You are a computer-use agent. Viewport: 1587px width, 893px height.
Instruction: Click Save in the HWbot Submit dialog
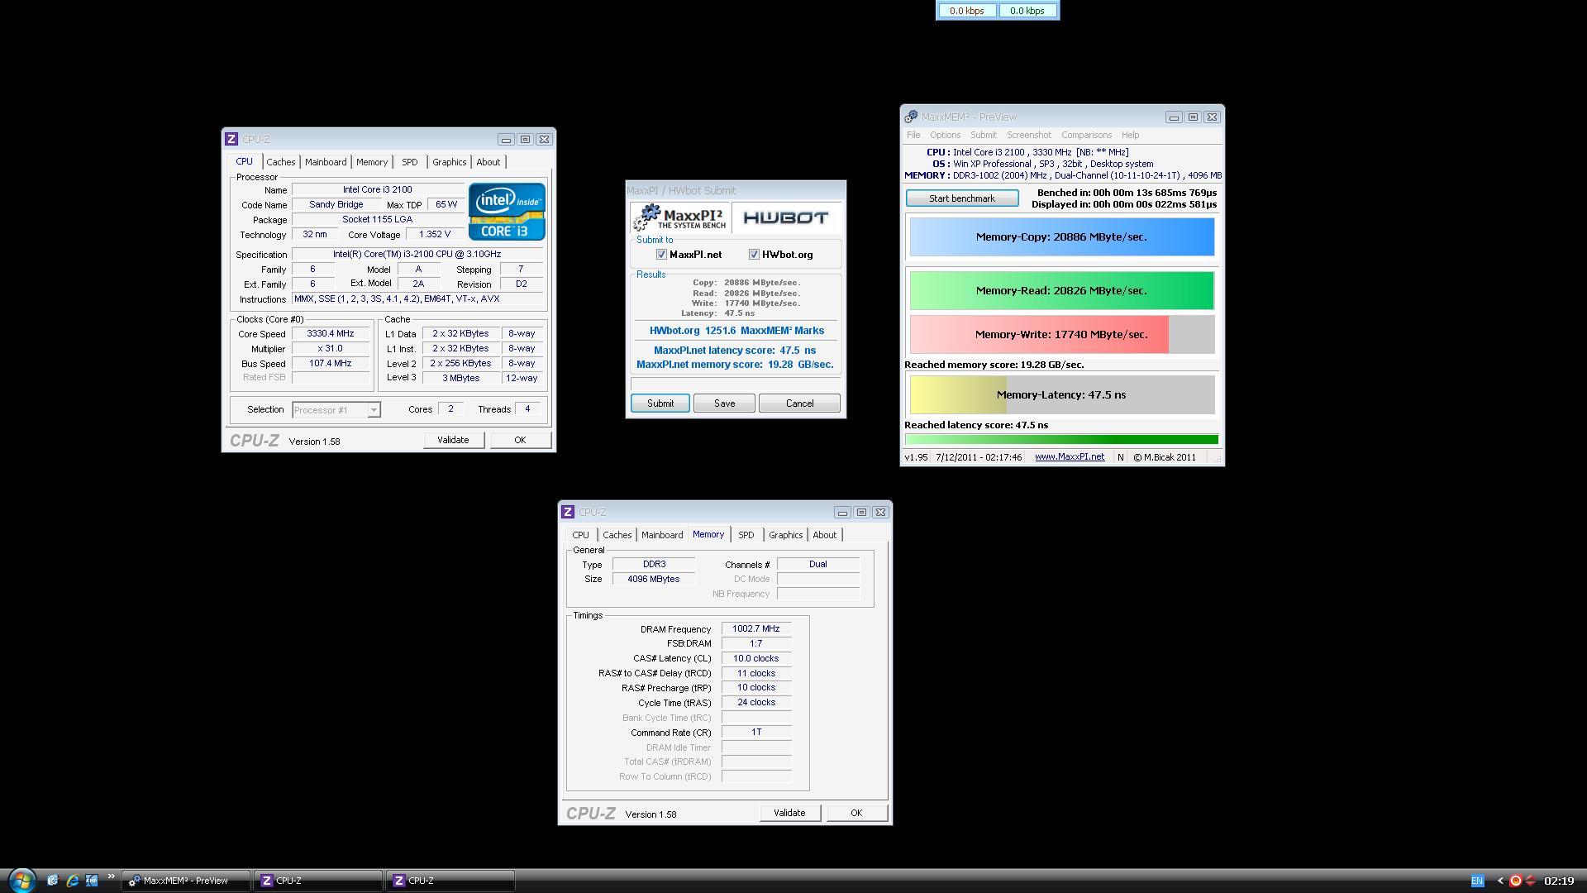tap(724, 404)
